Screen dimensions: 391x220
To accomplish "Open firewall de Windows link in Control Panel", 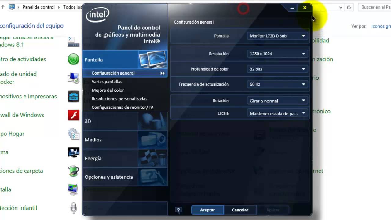I will pos(22,115).
